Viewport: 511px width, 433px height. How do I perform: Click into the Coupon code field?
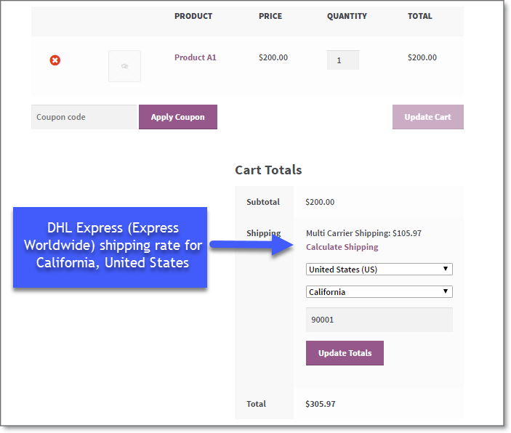[x=84, y=117]
